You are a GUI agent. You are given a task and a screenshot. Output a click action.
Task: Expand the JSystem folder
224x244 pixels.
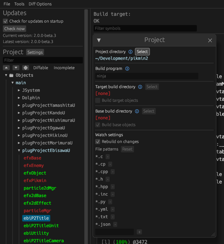coord(19,90)
